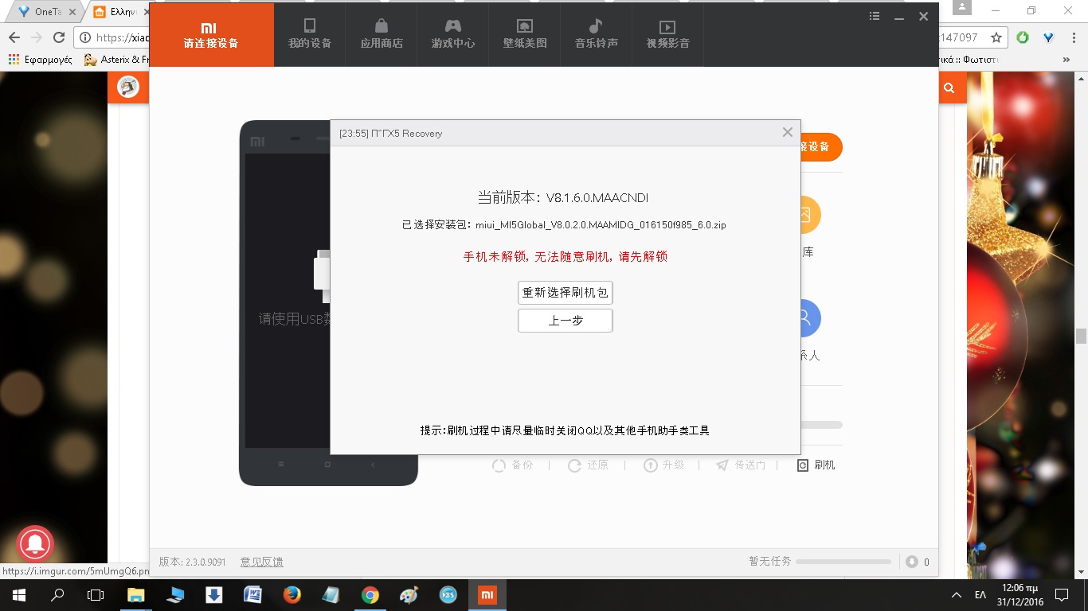Close the Recovery dialog
Viewport: 1088px width, 611px height.
[788, 133]
